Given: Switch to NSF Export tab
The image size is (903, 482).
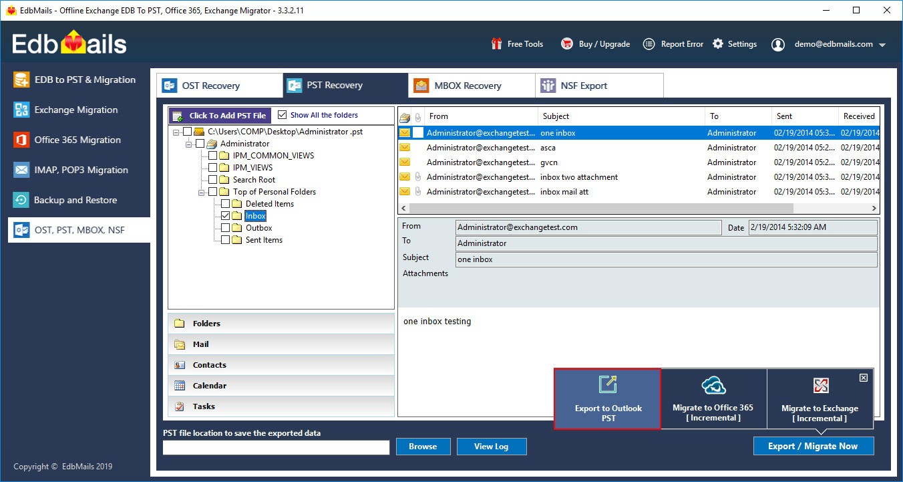Looking at the screenshot, I should tap(599, 86).
